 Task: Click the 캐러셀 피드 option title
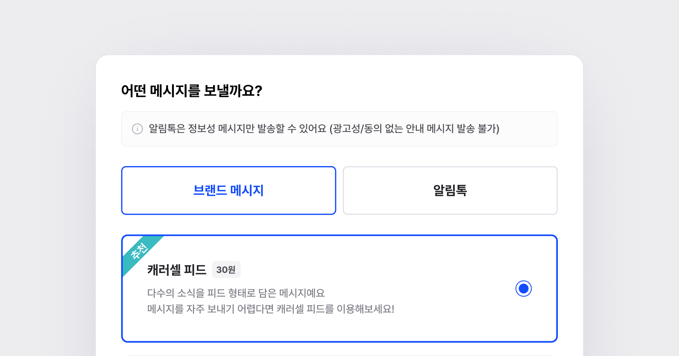177,270
